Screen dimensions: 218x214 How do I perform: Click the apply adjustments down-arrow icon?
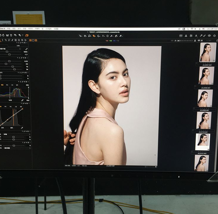204,36
